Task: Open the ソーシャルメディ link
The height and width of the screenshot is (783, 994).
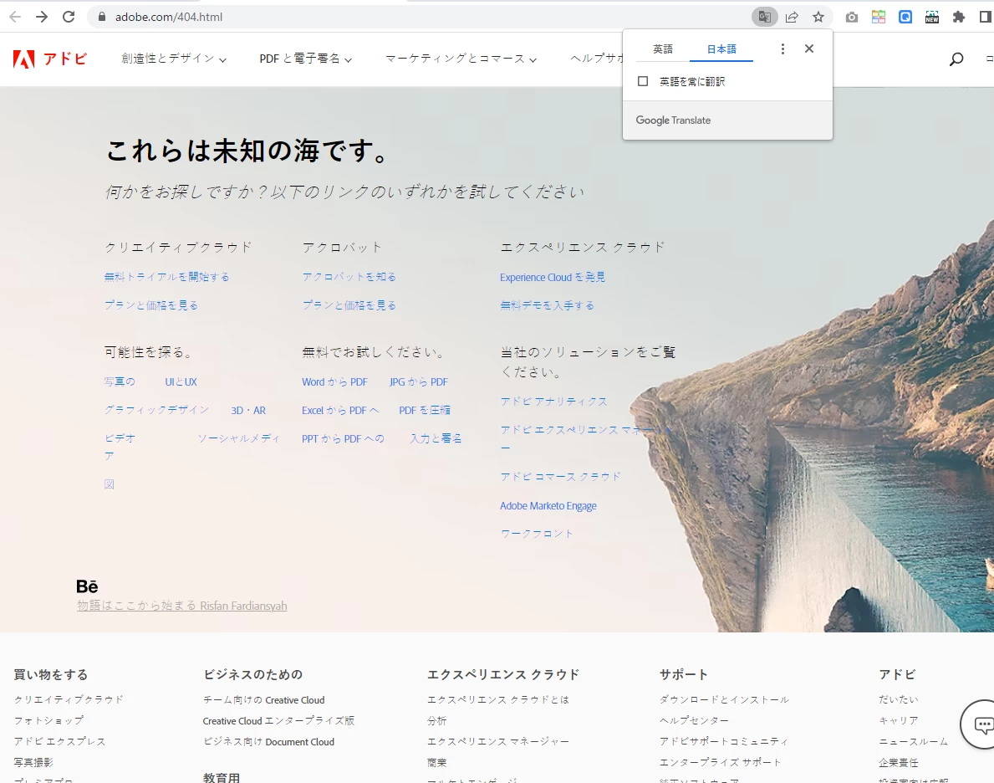Action: pos(238,438)
